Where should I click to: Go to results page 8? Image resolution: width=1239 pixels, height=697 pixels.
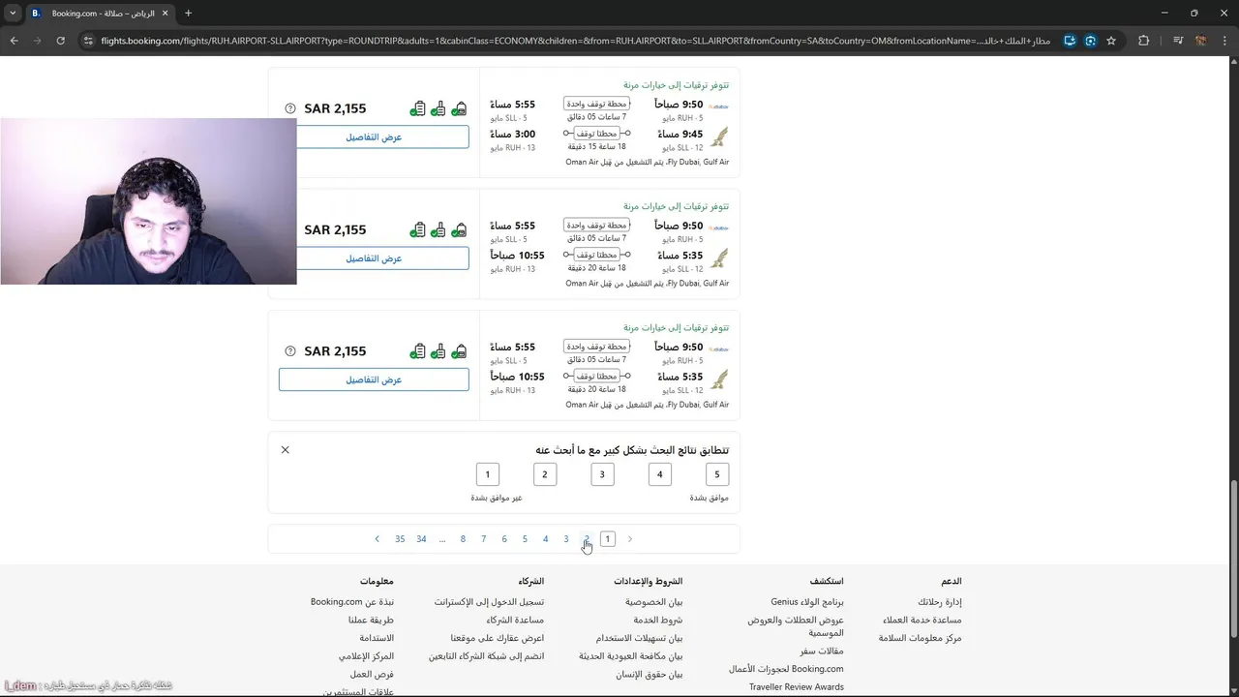point(463,539)
